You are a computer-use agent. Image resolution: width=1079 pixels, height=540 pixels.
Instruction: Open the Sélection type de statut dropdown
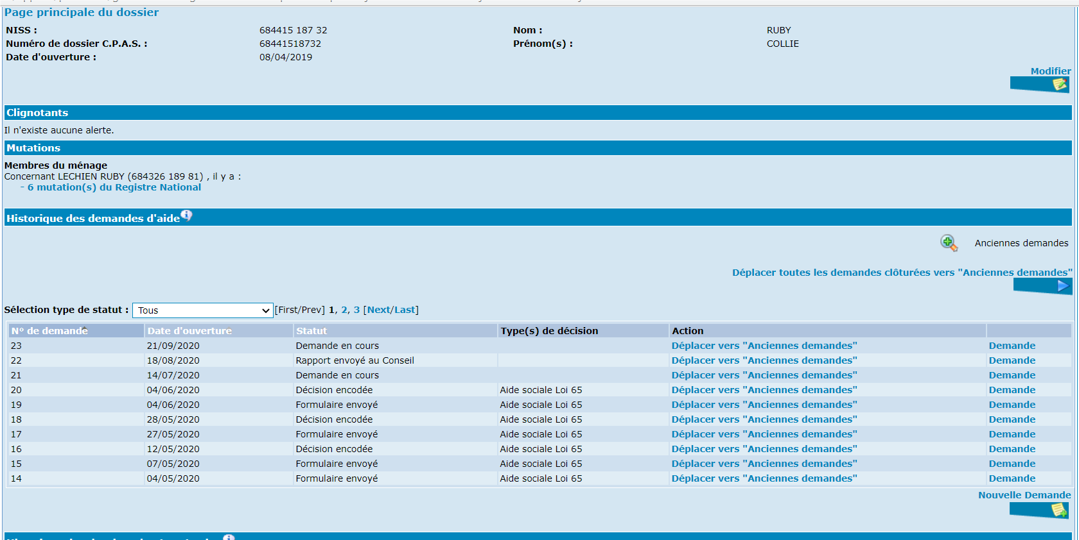point(203,310)
